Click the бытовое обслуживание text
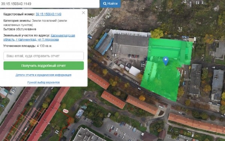 [19, 29]
